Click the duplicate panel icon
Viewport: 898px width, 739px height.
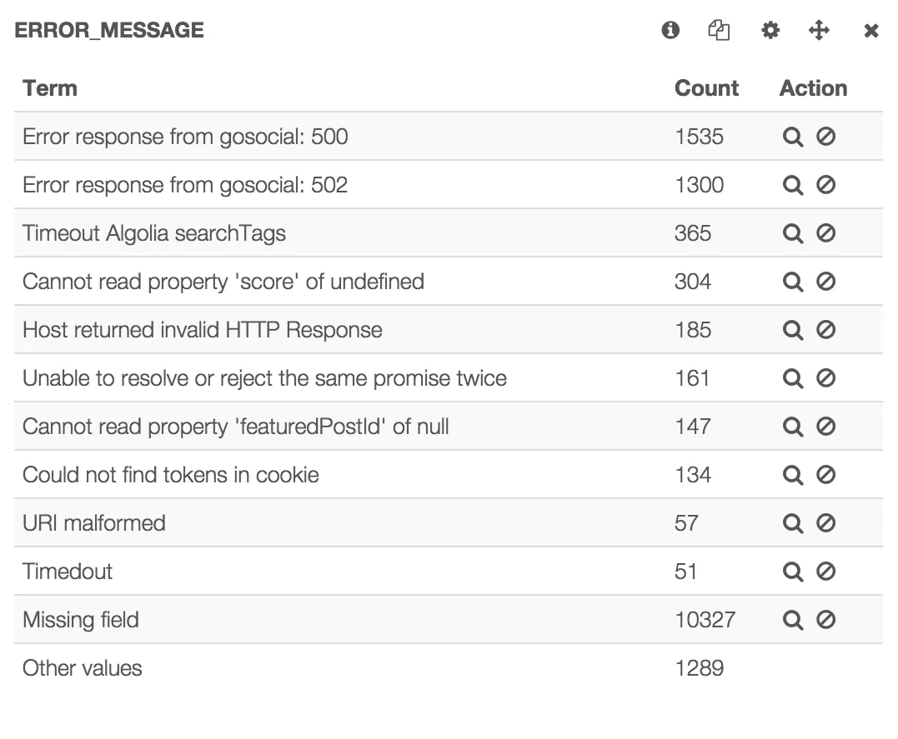pos(719,30)
